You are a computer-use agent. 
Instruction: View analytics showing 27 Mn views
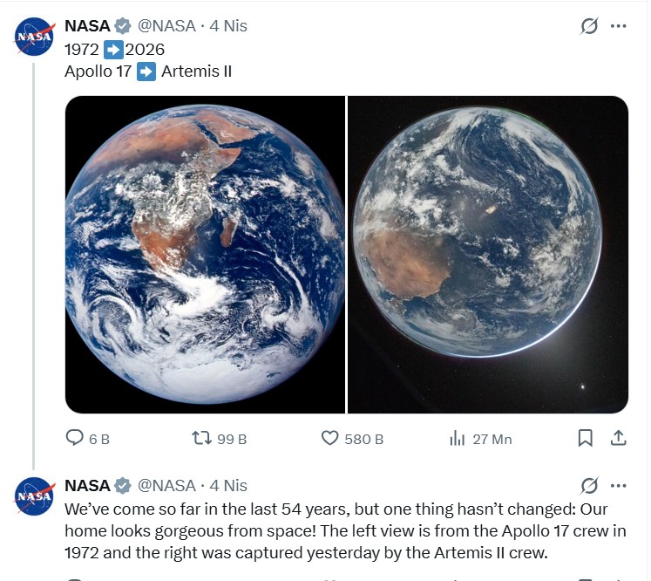(458, 438)
